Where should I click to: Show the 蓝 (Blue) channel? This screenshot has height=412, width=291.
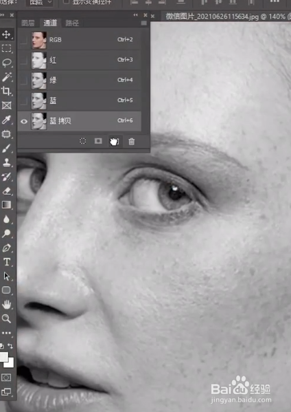click(24, 100)
